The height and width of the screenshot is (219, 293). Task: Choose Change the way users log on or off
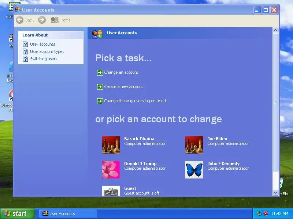[135, 101]
